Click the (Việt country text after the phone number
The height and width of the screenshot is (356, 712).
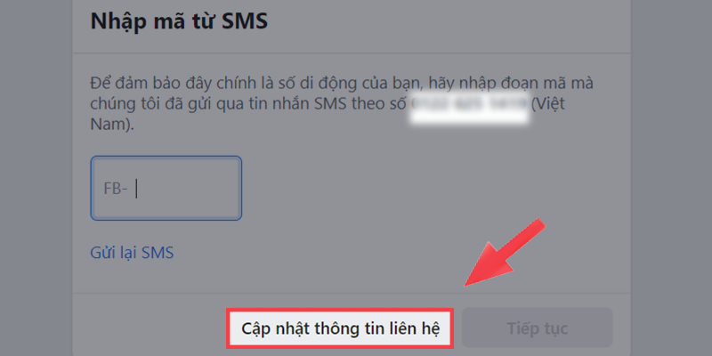pos(548,104)
